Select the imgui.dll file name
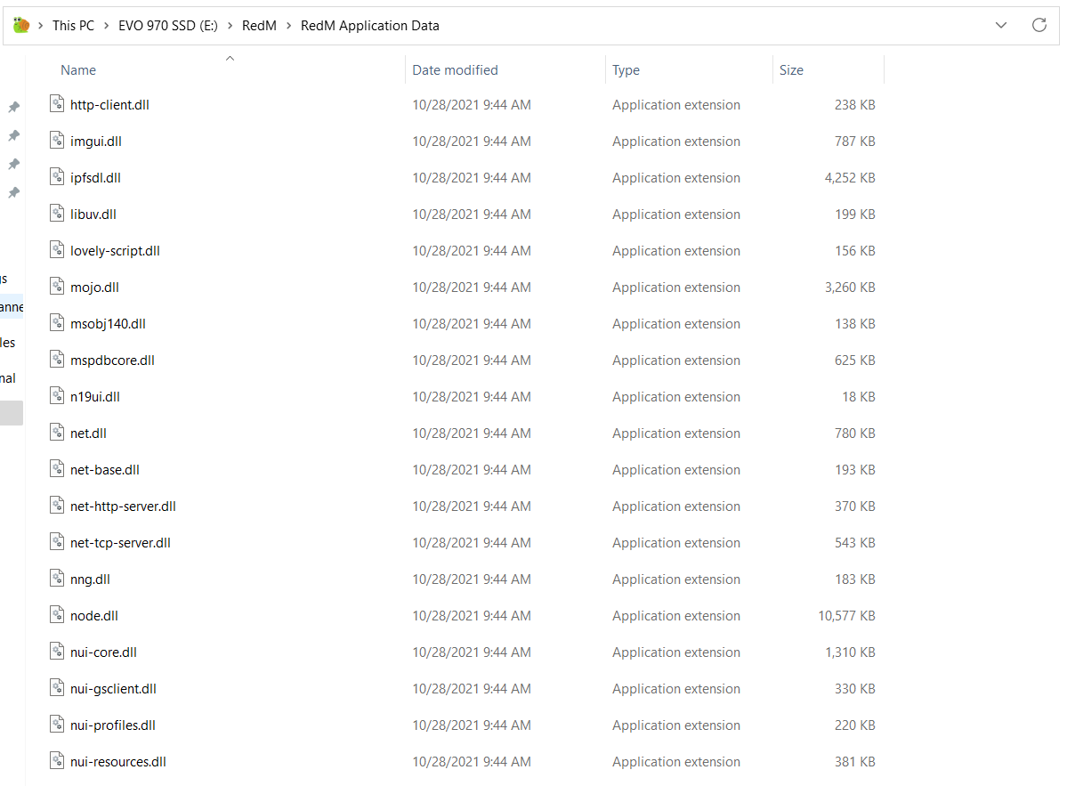Viewport: 1067px width, 786px height. [x=96, y=142]
